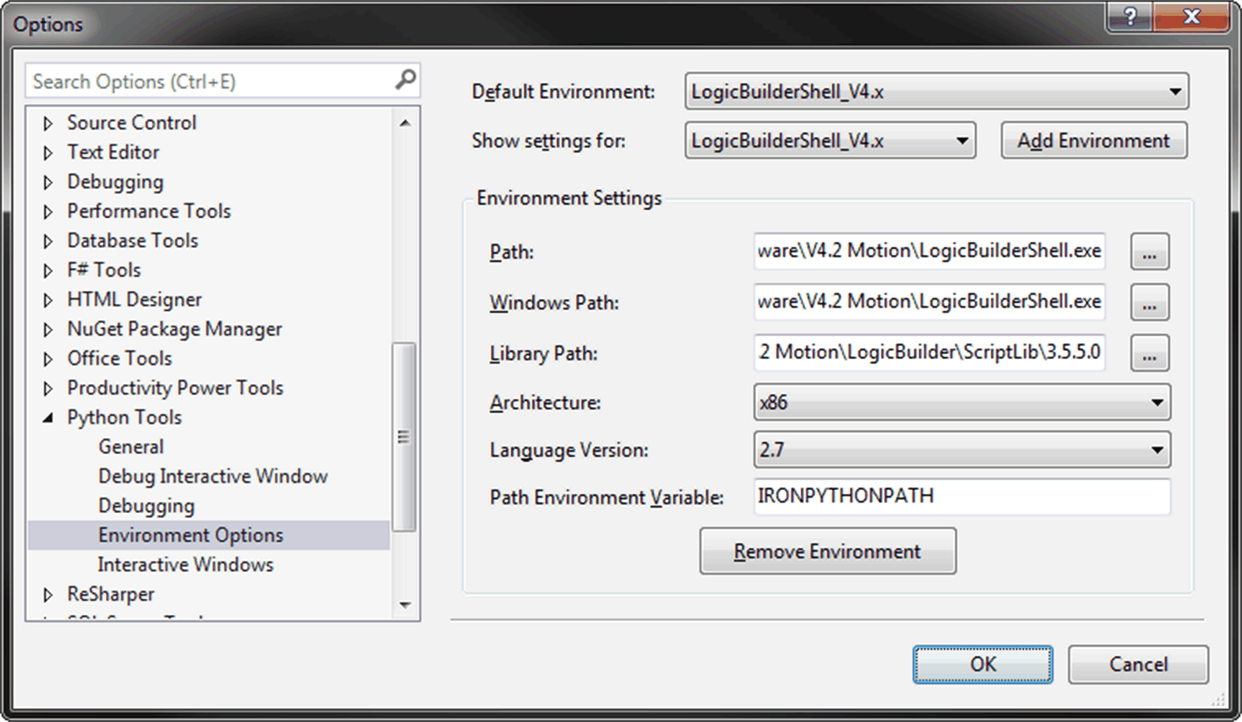This screenshot has height=722, width=1242.
Task: Select Interactive Windows under Python Tools
Action: (185, 565)
